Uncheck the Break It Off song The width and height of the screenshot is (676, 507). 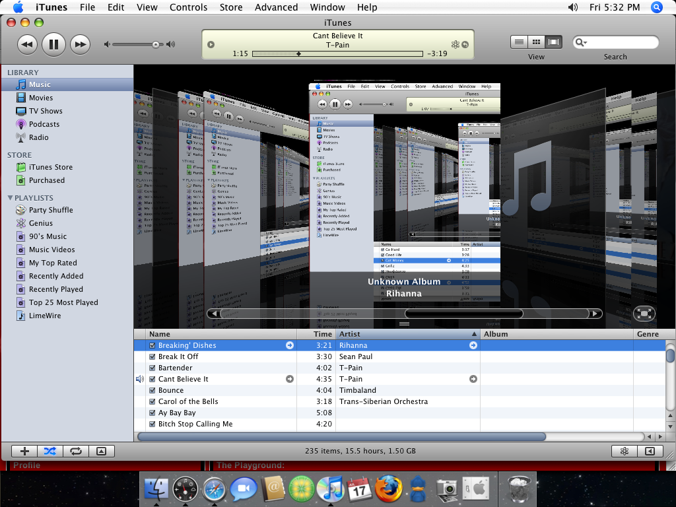coord(152,356)
